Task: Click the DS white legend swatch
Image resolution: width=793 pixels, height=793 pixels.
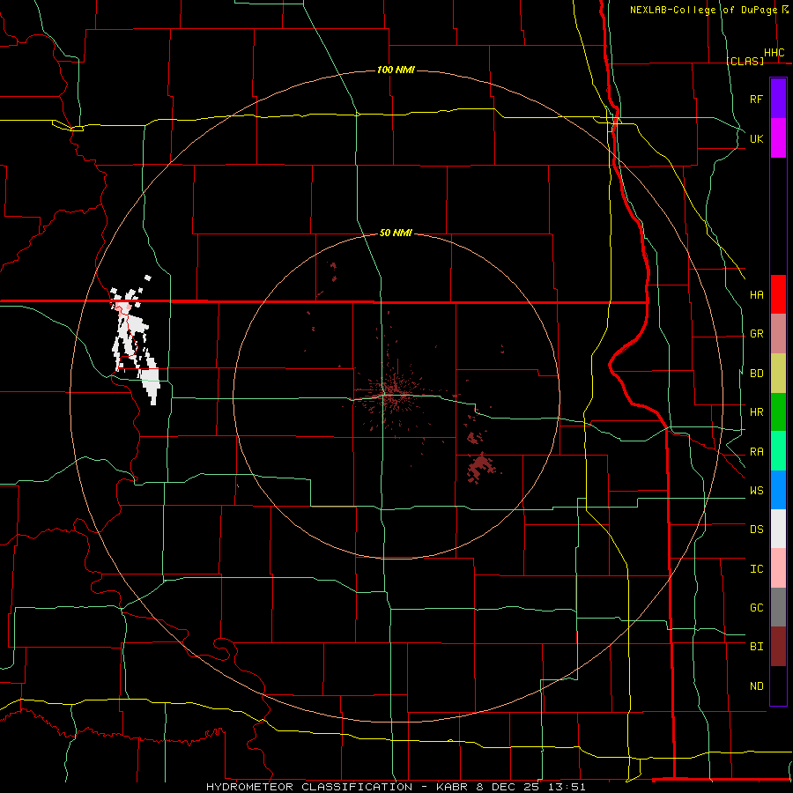Action: pyautogui.click(x=778, y=529)
